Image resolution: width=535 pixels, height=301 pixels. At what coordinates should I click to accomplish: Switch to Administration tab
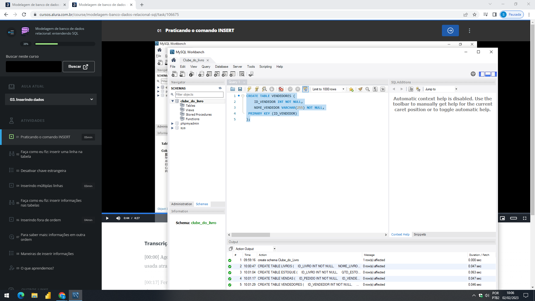pyautogui.click(x=181, y=204)
